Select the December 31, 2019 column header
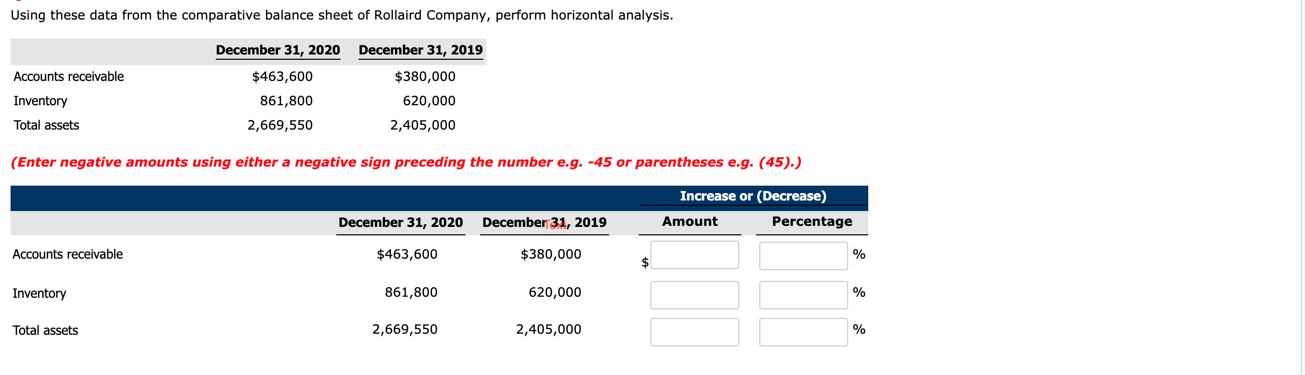The height and width of the screenshot is (375, 1305). tap(421, 50)
